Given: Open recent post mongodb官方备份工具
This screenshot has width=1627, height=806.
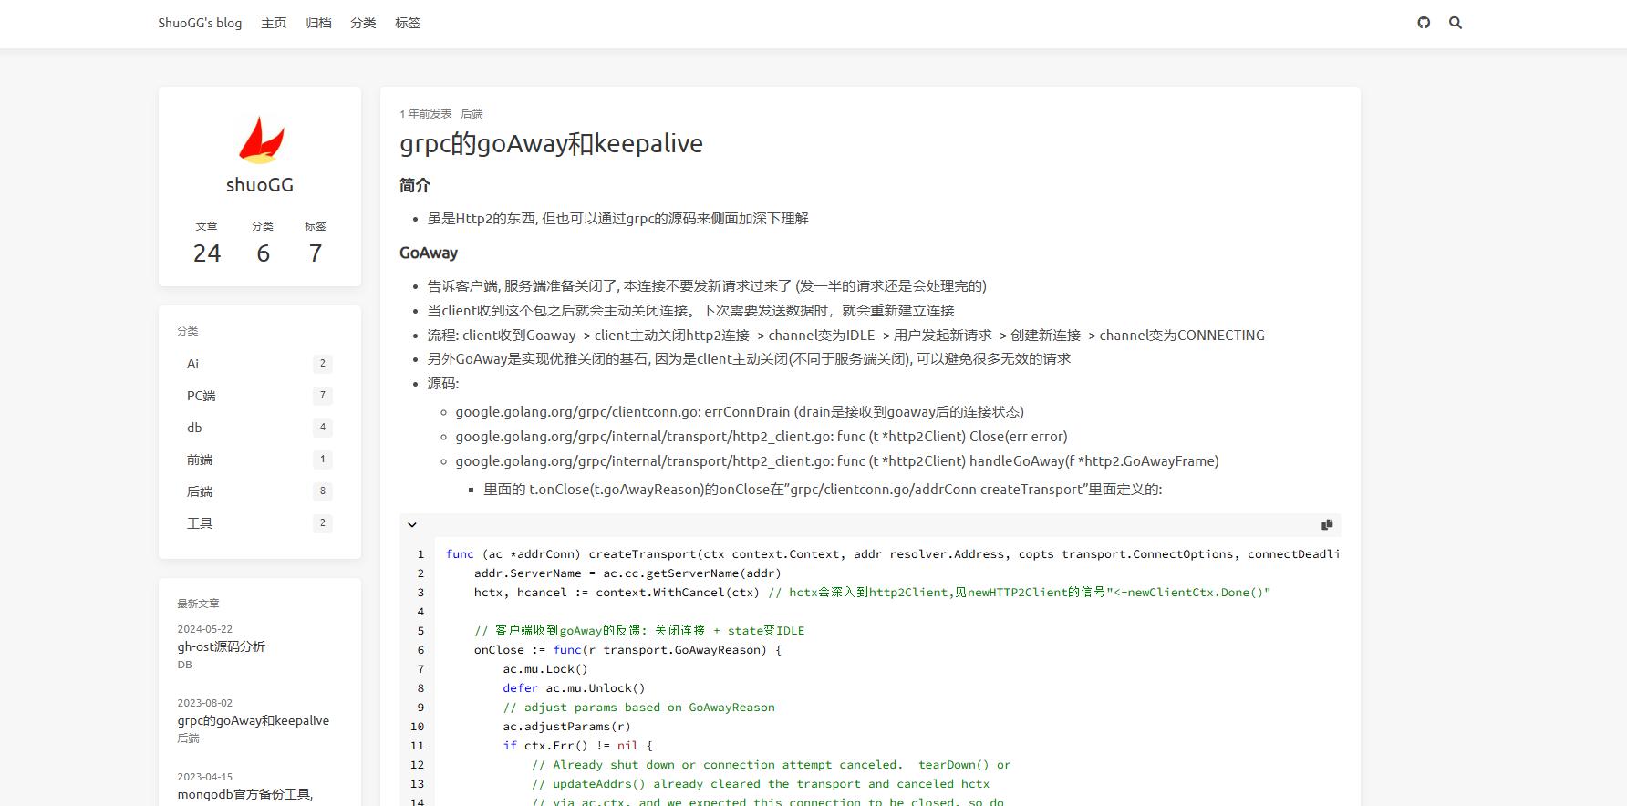Looking at the screenshot, I should 245,794.
